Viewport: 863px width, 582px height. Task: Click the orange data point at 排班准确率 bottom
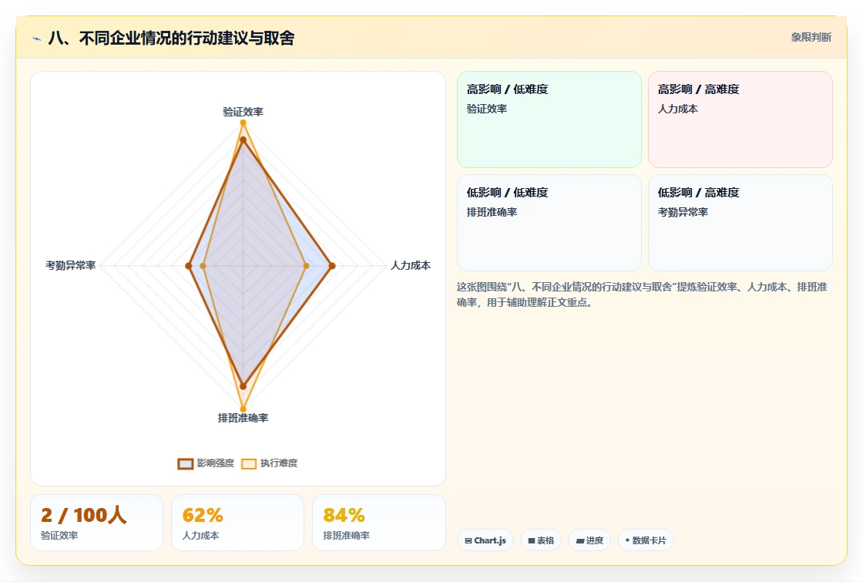pyautogui.click(x=243, y=409)
